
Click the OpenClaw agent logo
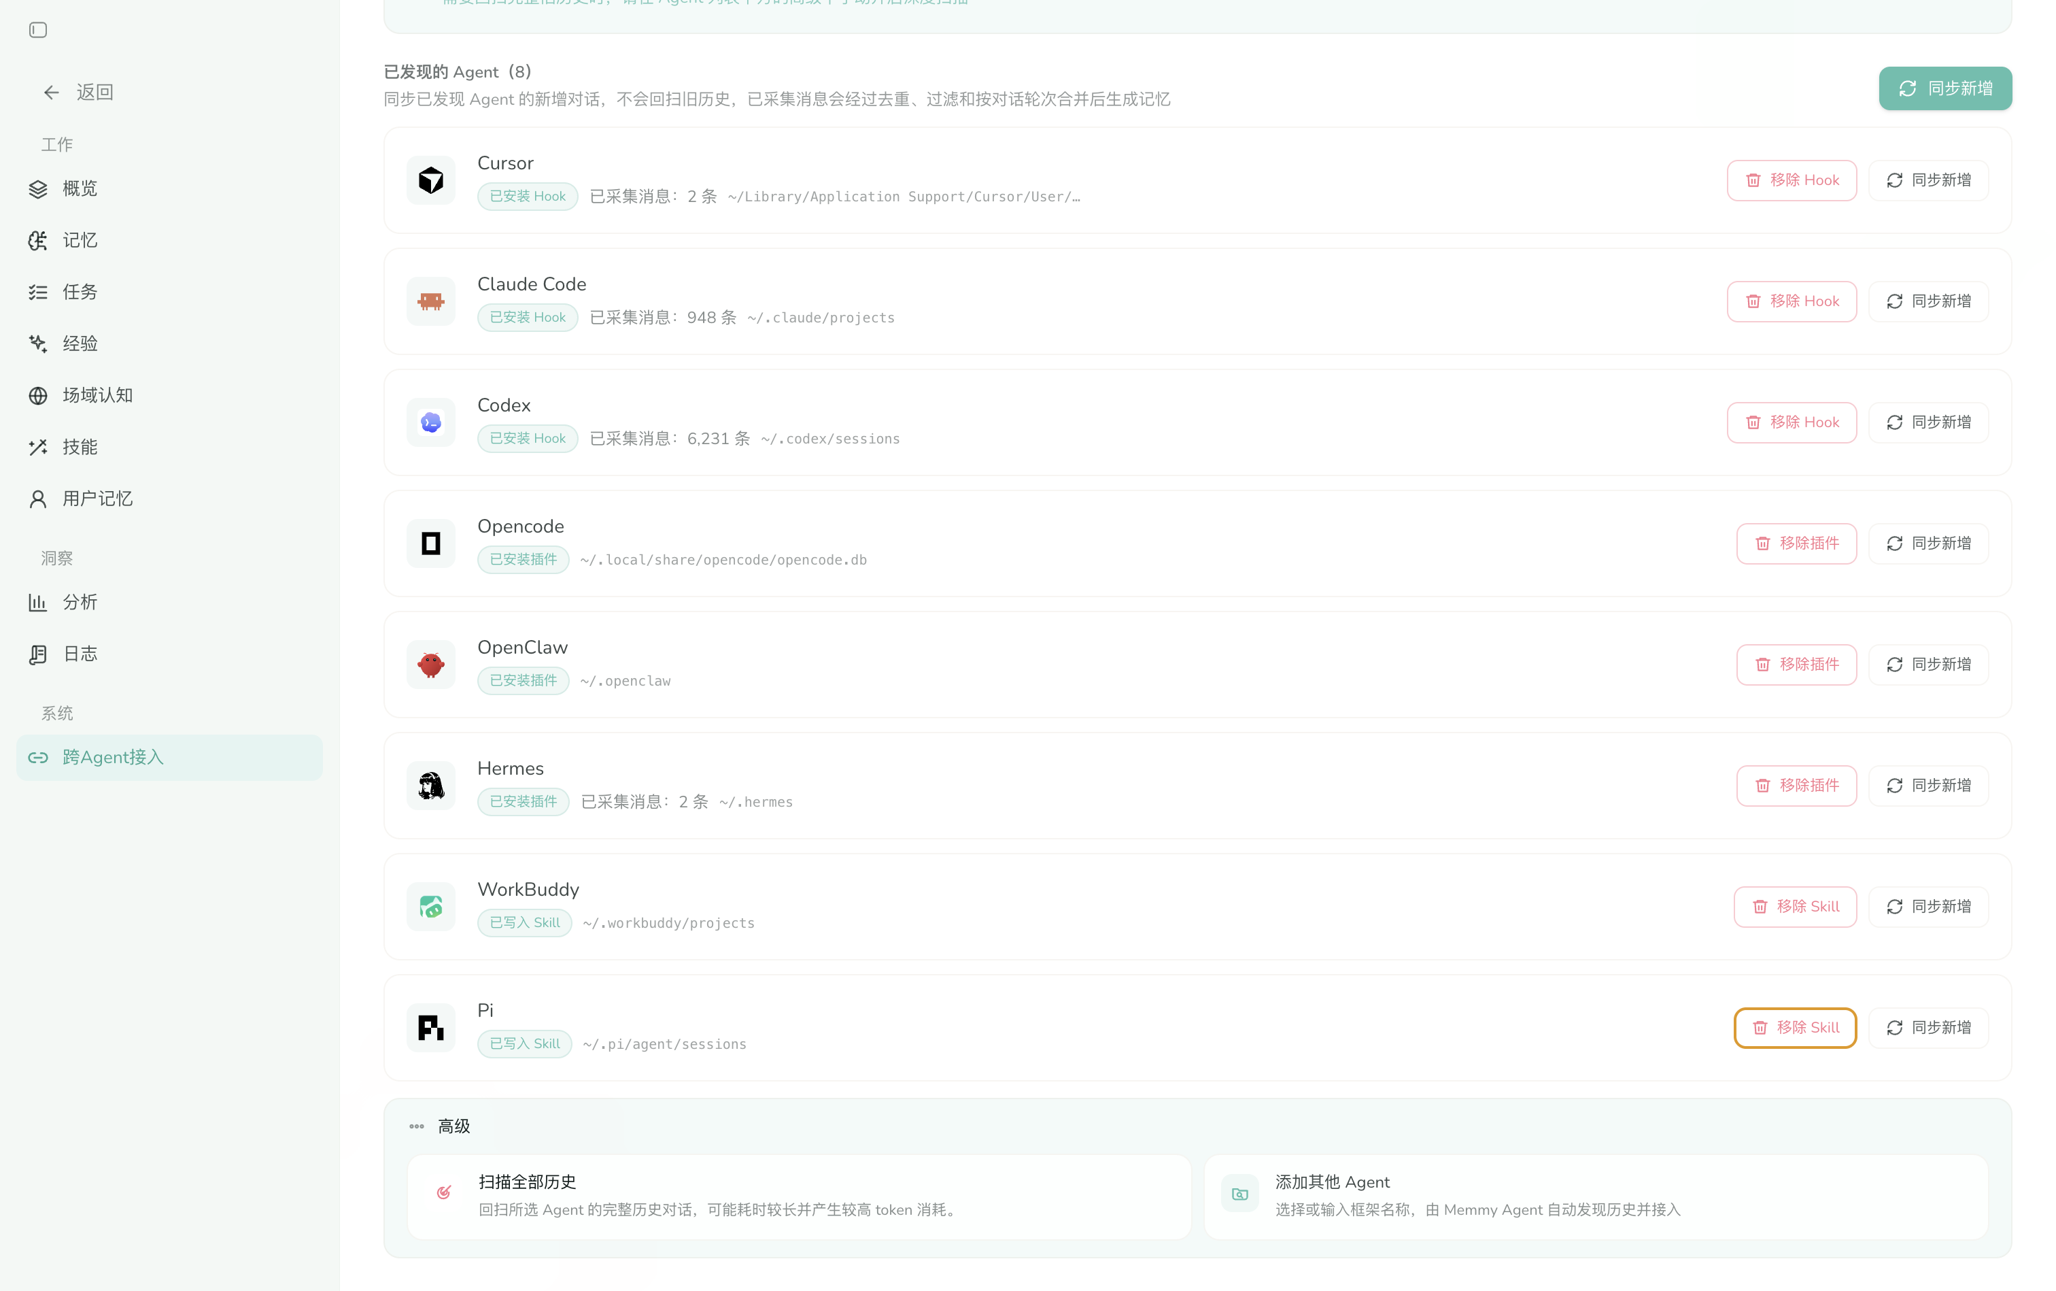click(x=431, y=665)
